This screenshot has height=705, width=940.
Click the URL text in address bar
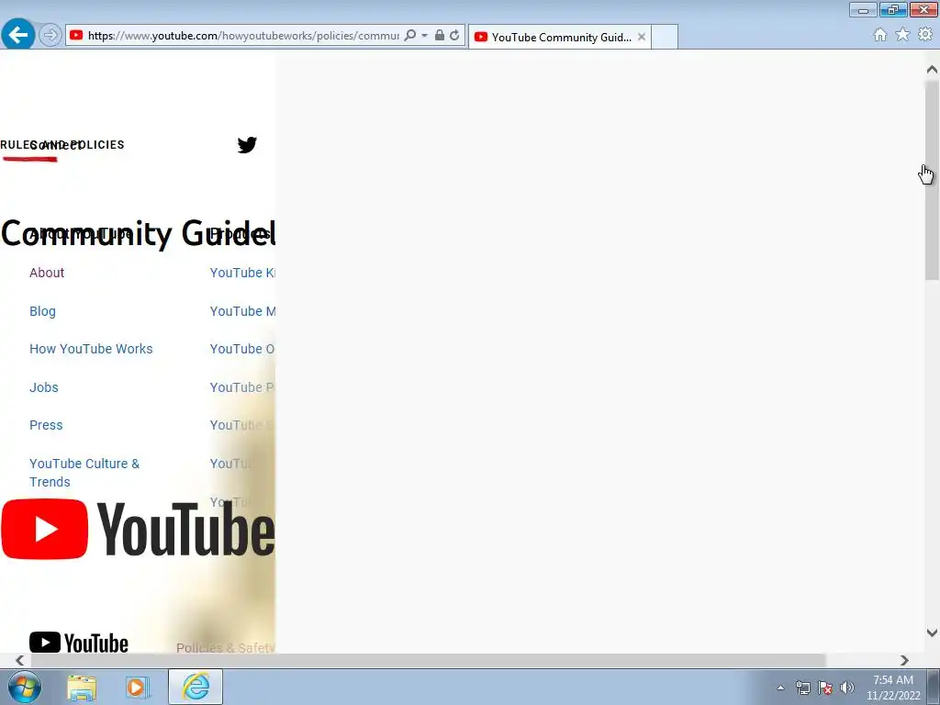(243, 36)
